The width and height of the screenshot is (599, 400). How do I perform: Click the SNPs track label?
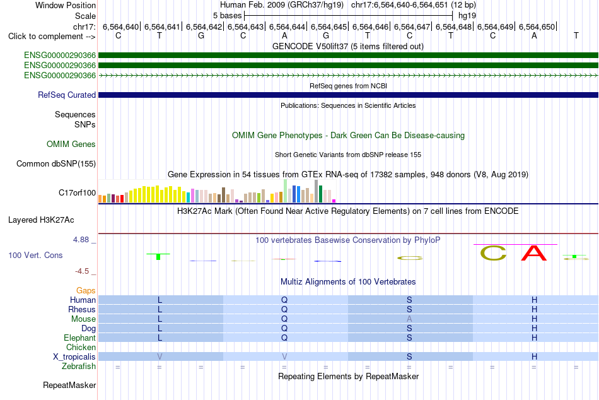click(x=85, y=124)
